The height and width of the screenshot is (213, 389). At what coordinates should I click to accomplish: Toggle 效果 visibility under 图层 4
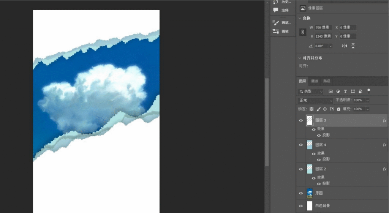[x=313, y=154]
